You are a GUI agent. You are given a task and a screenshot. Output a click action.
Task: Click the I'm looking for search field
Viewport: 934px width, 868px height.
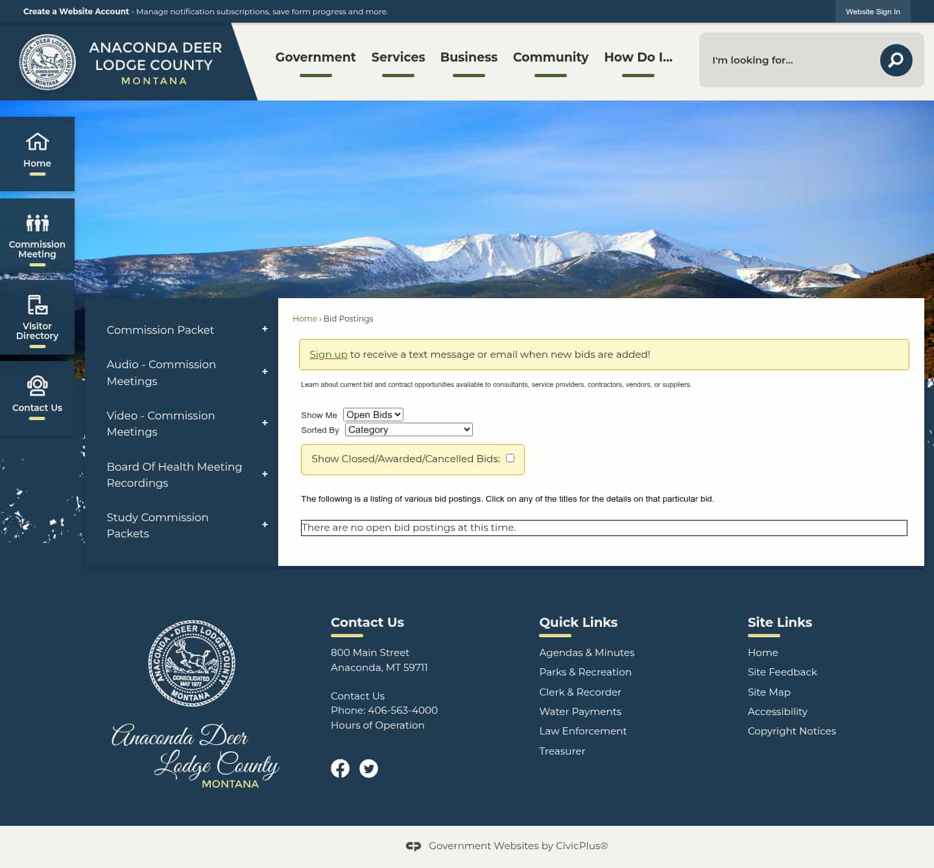tap(778, 60)
